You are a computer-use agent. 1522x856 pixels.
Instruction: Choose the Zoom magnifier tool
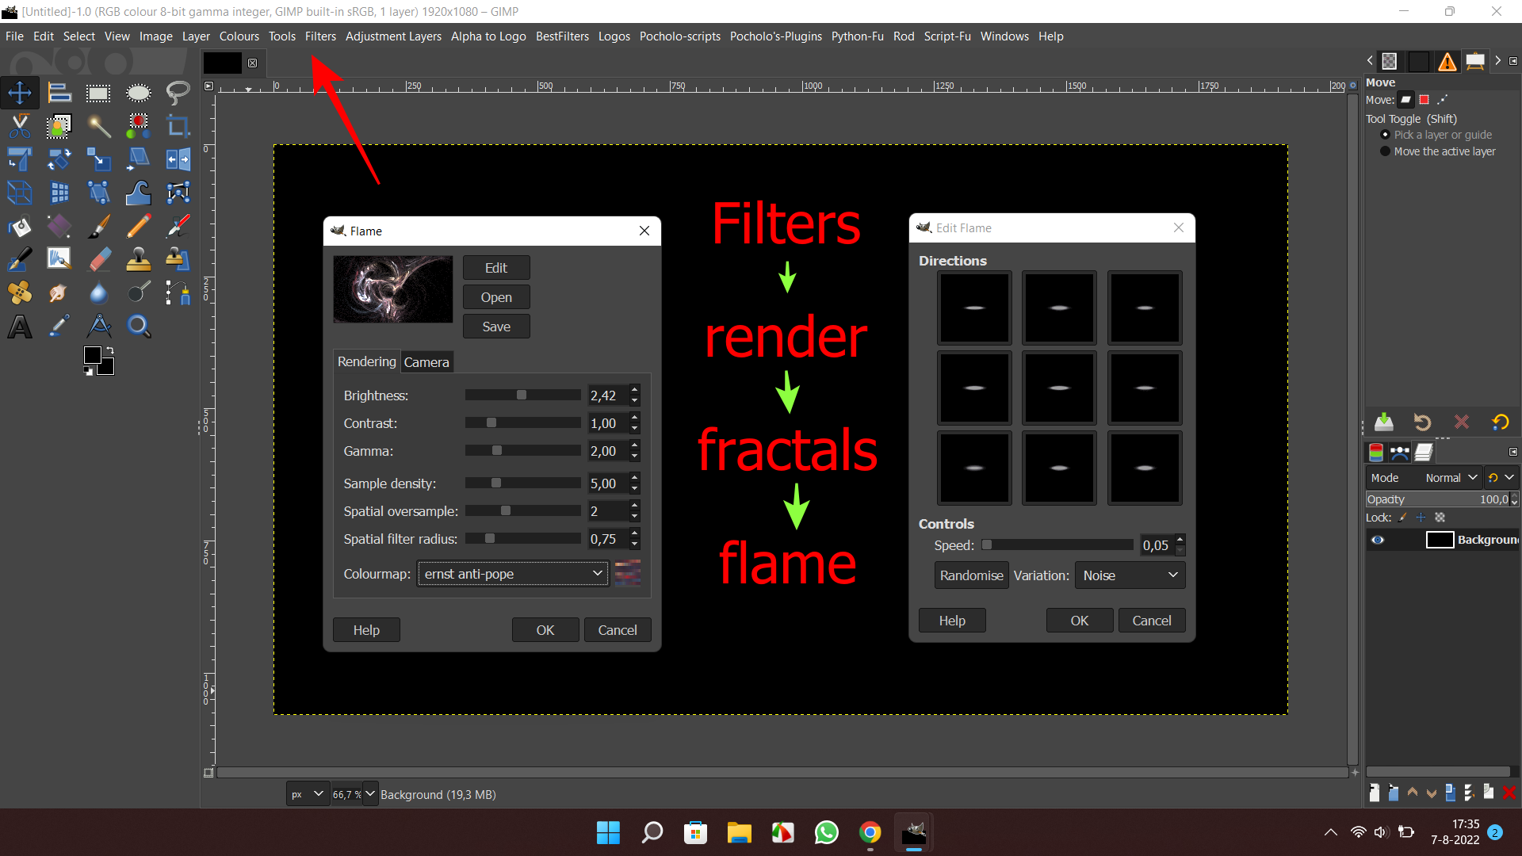139,327
